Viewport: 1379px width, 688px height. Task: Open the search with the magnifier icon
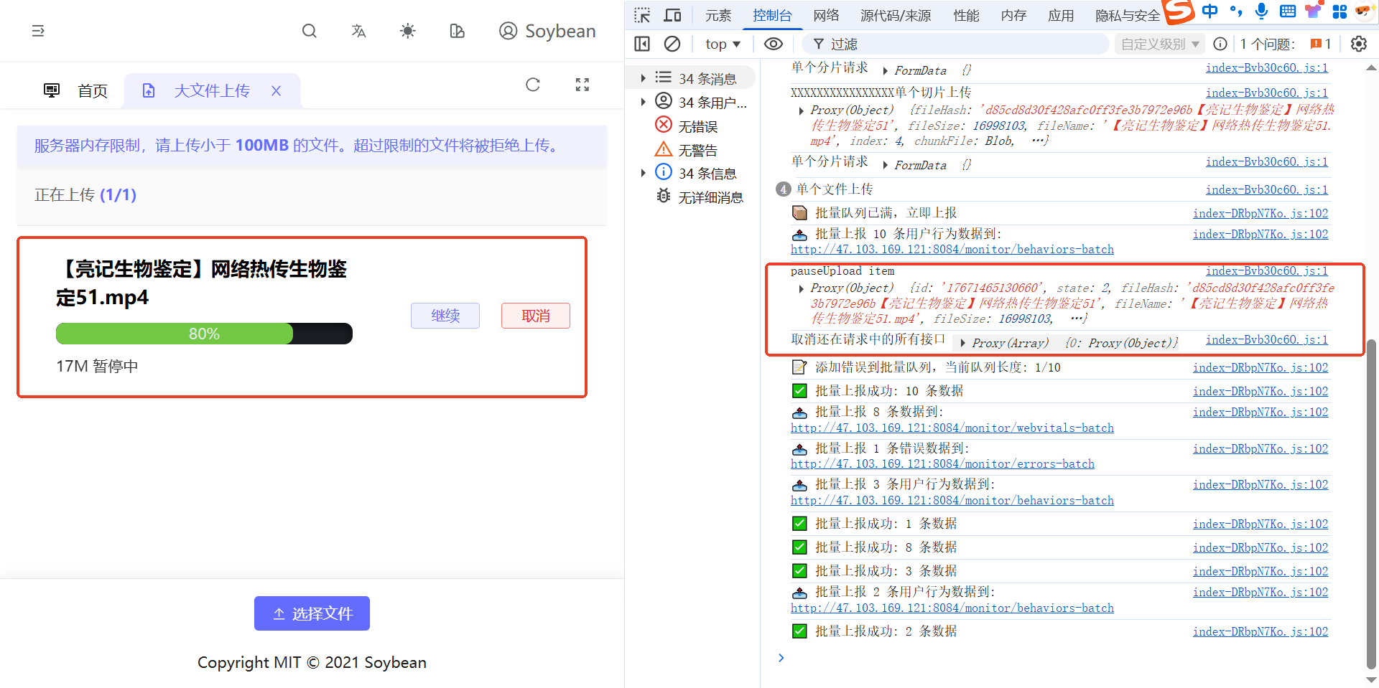pos(309,31)
